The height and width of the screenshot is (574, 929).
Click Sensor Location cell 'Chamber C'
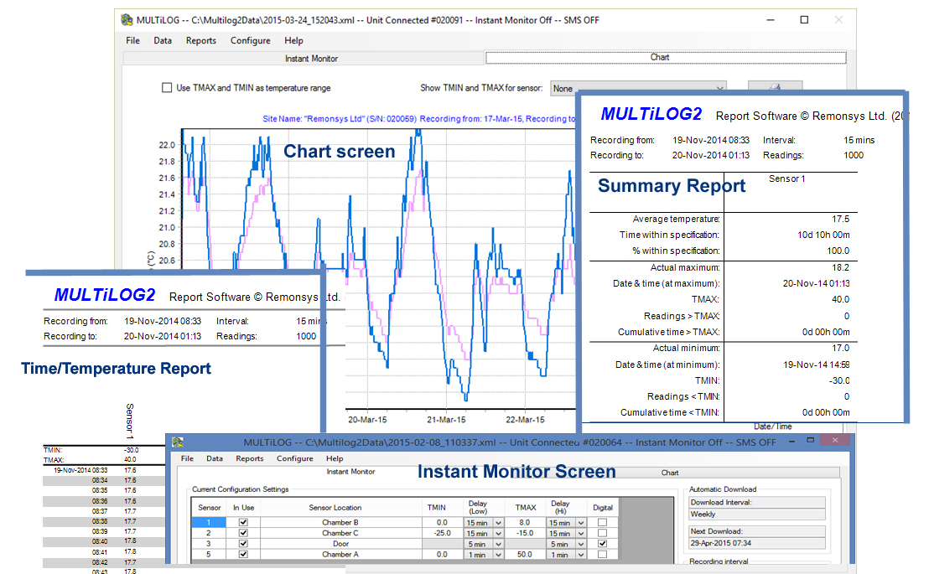tap(340, 533)
